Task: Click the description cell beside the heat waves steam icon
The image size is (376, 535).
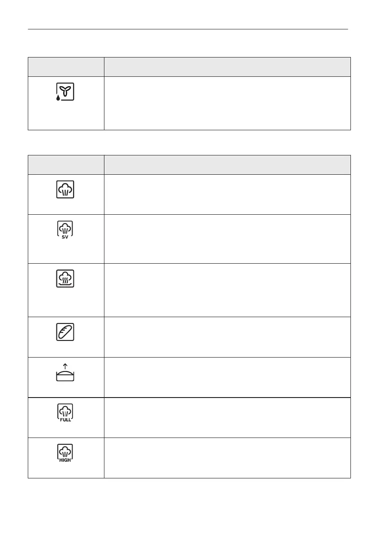Action: [x=227, y=290]
